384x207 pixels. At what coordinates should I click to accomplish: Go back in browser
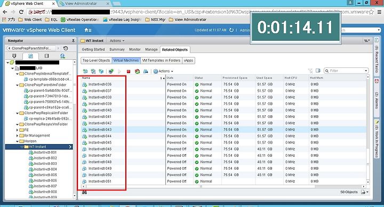[x=5, y=12]
